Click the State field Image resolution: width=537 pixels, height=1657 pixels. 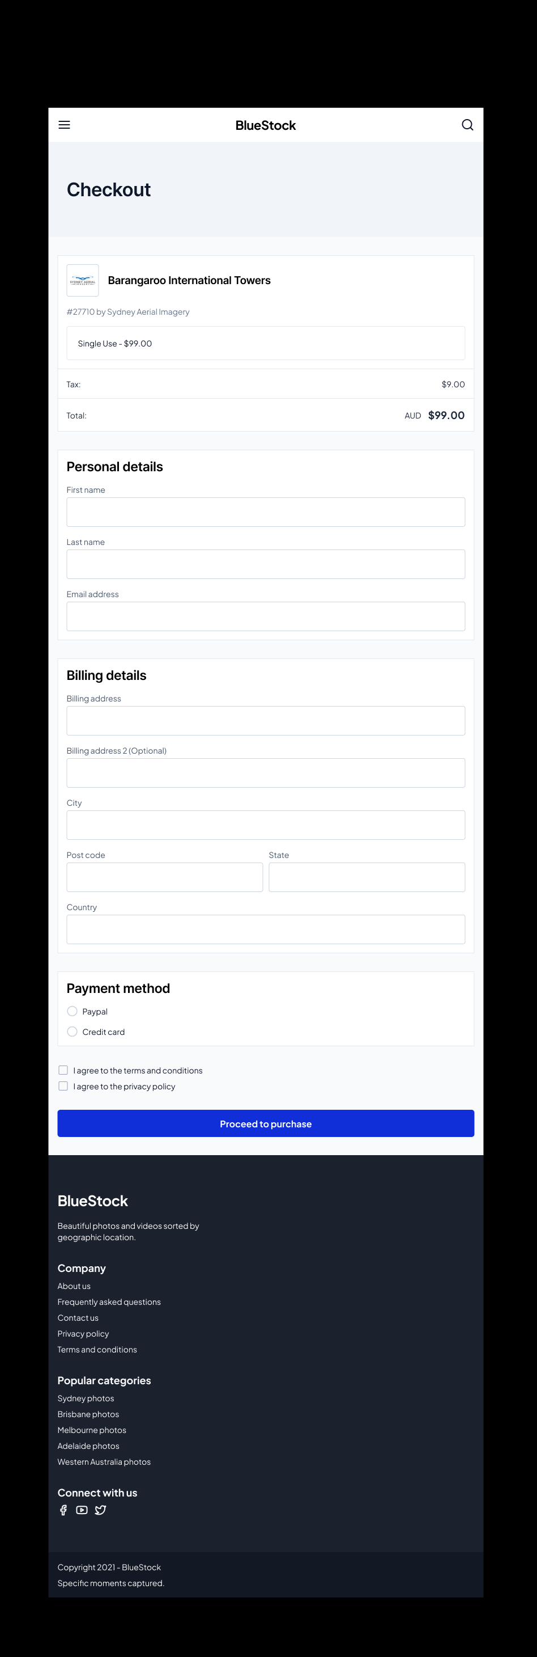(366, 877)
